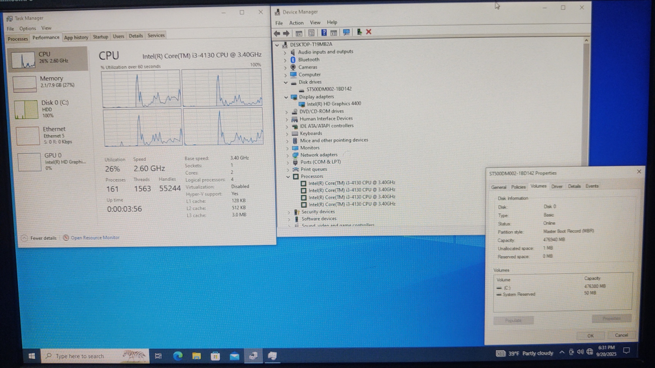Expand the Bluetooth category
This screenshot has width=655, height=368.
pos(285,60)
